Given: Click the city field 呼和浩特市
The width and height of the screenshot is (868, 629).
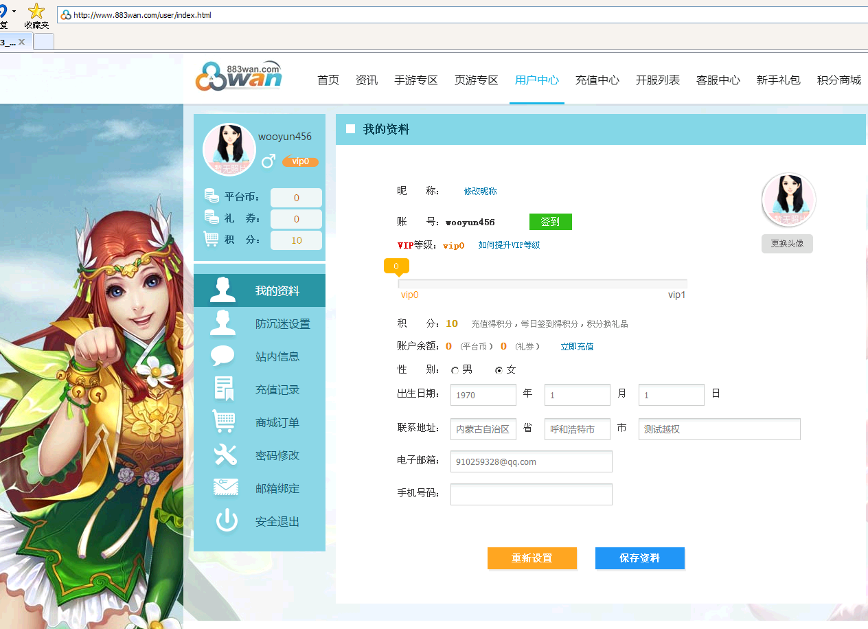Looking at the screenshot, I should click(578, 429).
